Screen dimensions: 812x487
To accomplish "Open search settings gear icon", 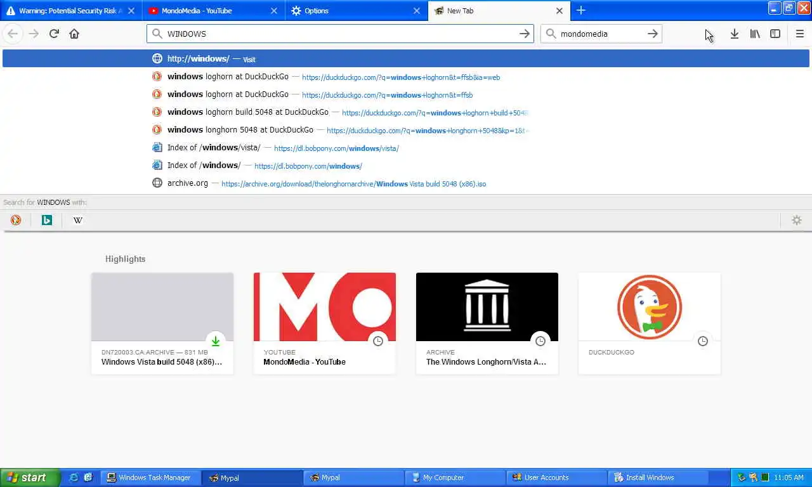I will [797, 220].
